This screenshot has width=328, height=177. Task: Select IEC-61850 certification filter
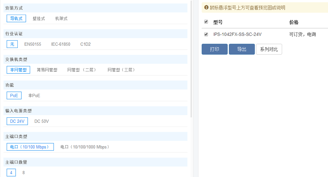61,44
